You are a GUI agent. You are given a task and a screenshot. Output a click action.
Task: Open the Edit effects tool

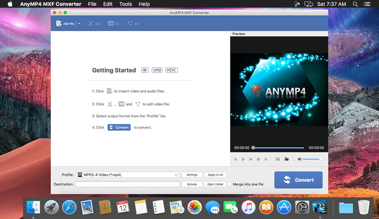coord(134,24)
